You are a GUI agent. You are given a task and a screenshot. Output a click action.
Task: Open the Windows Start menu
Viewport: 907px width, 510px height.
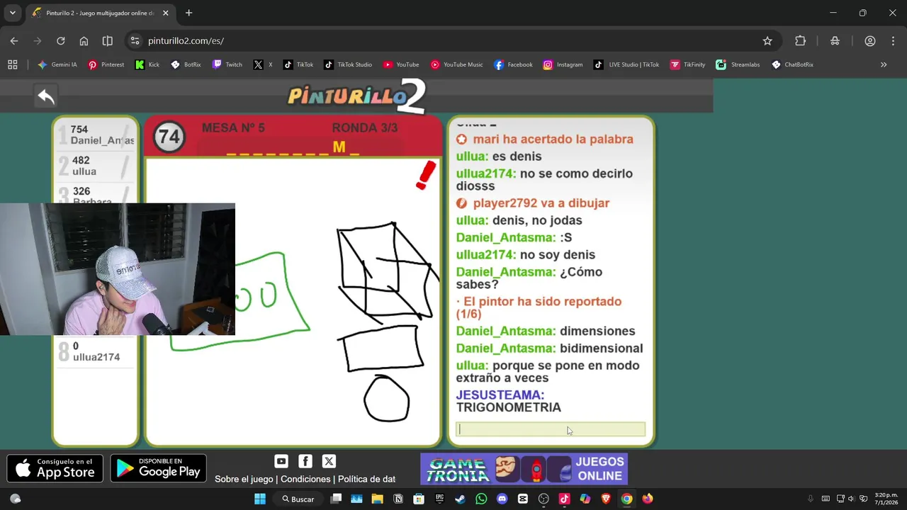point(260,499)
